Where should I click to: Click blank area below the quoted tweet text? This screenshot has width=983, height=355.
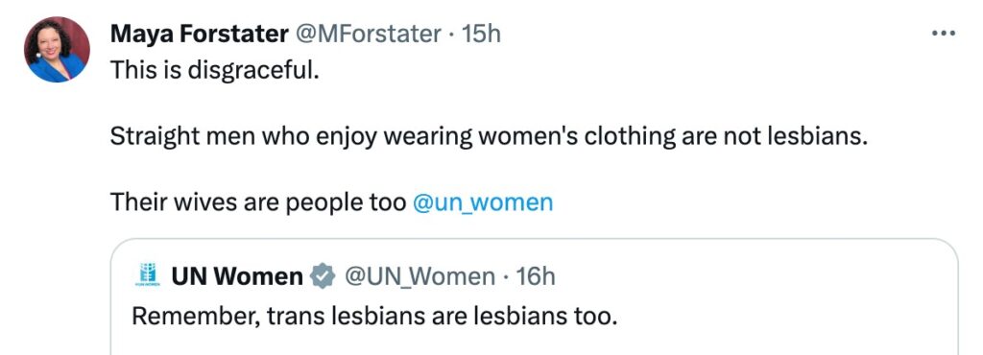pyautogui.click(x=534, y=343)
